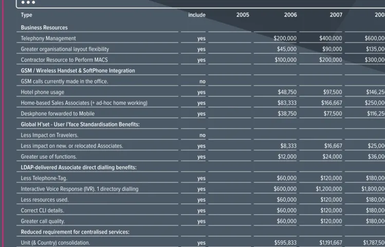Select the 'Less Telephone-Tag' row label
The height and width of the screenshot is (247, 385).
pyautogui.click(x=44, y=178)
